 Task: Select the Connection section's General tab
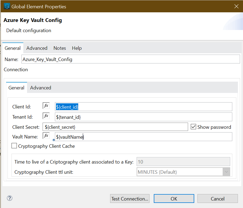click(x=16, y=88)
